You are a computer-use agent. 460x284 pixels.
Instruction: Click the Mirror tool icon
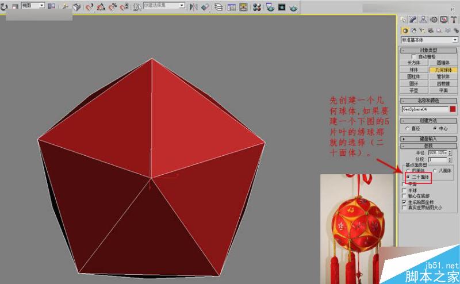(x=193, y=7)
